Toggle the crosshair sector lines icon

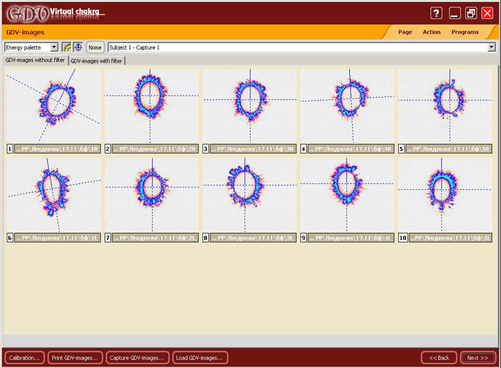[77, 48]
